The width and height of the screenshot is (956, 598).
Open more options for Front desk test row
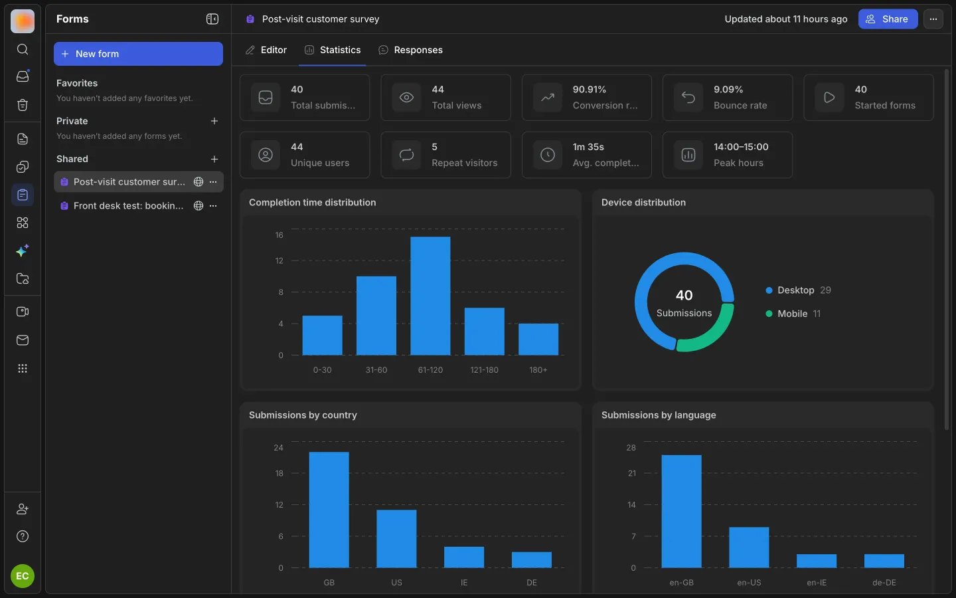[213, 206]
